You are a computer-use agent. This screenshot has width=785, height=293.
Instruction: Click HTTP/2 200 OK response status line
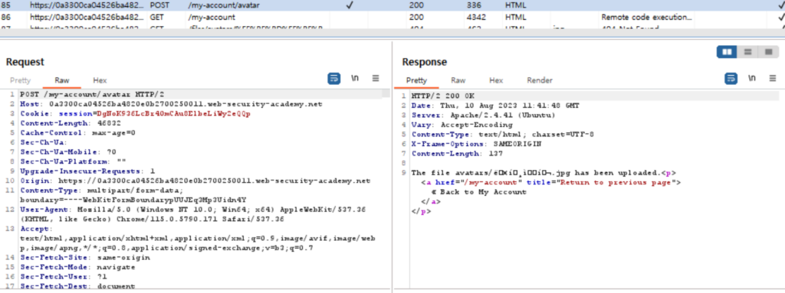[x=443, y=96]
